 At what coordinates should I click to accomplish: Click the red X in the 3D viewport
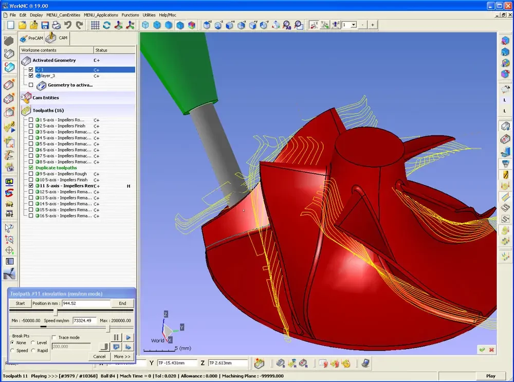491,350
